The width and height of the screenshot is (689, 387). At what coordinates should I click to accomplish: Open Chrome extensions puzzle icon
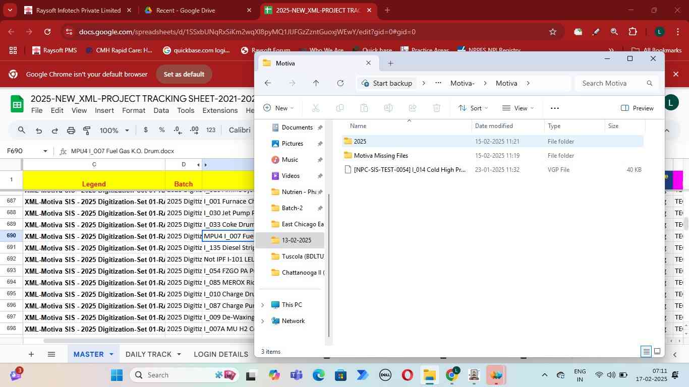click(633, 31)
